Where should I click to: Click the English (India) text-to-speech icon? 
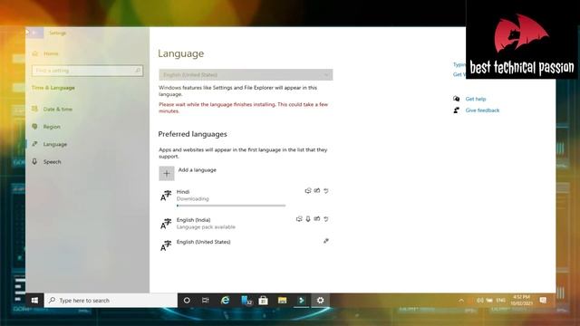click(x=299, y=219)
